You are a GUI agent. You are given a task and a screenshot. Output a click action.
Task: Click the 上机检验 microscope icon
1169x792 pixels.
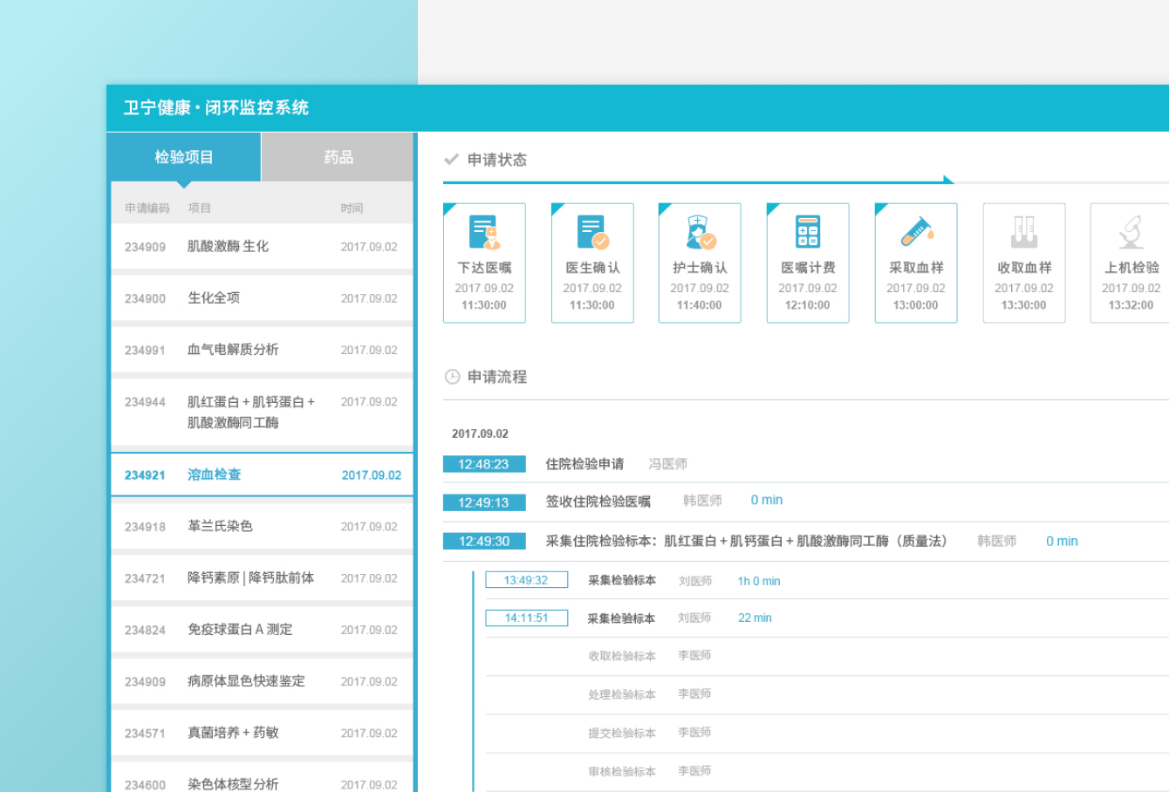(1131, 233)
